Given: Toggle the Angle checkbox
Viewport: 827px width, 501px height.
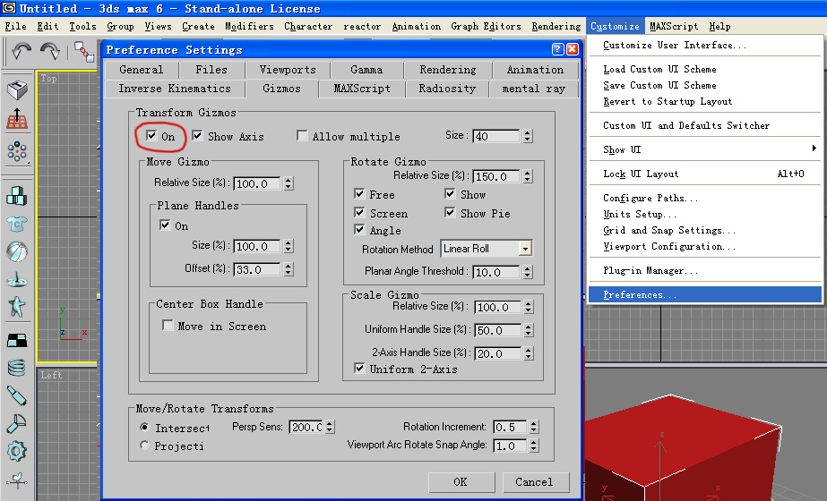Looking at the screenshot, I should coord(359,229).
